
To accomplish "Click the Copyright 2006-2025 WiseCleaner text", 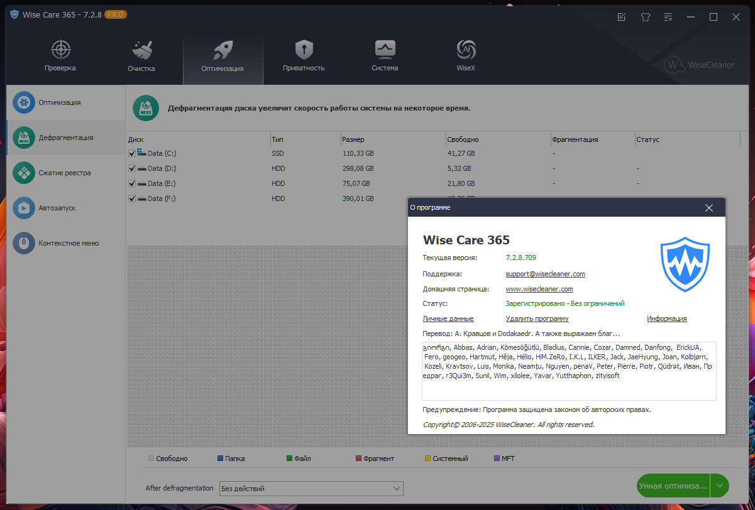I will point(509,425).
